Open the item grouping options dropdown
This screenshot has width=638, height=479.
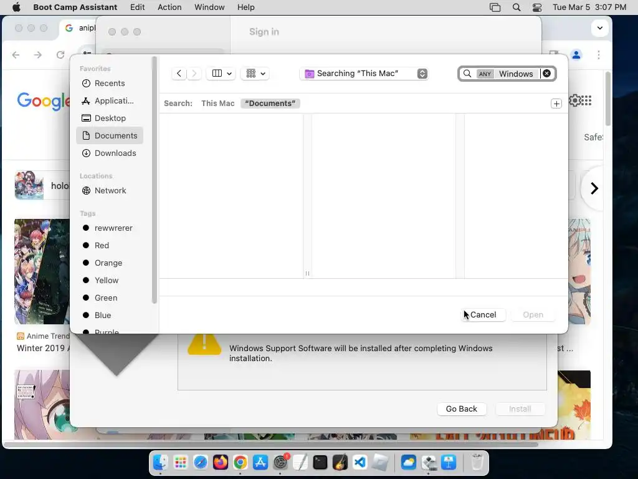pos(255,74)
